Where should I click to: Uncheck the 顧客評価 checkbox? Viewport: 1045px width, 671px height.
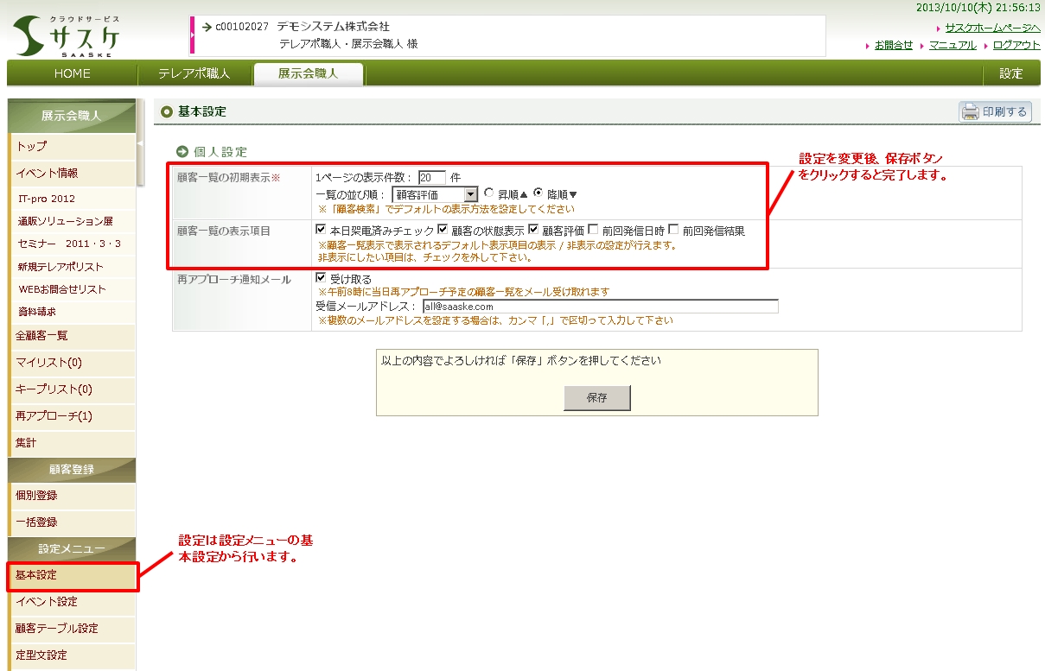[533, 230]
